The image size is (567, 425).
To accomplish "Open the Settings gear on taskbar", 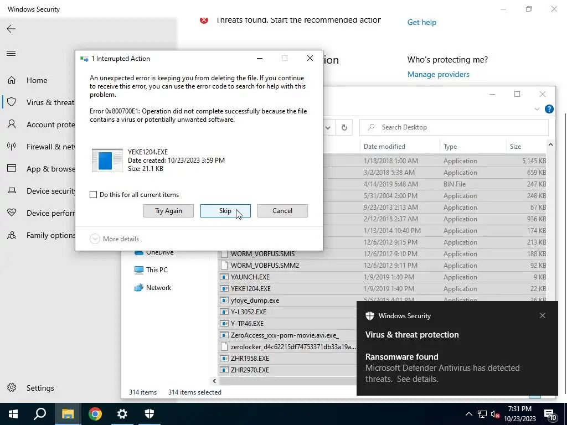I will (x=122, y=414).
